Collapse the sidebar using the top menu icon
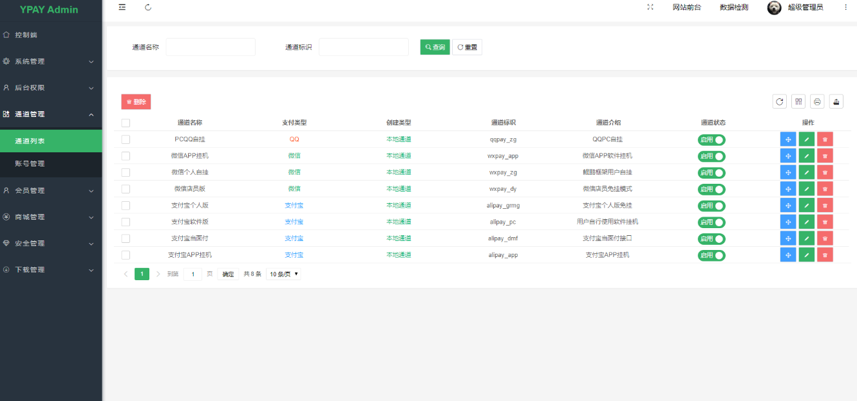Image resolution: width=857 pixels, height=401 pixels. point(122,7)
